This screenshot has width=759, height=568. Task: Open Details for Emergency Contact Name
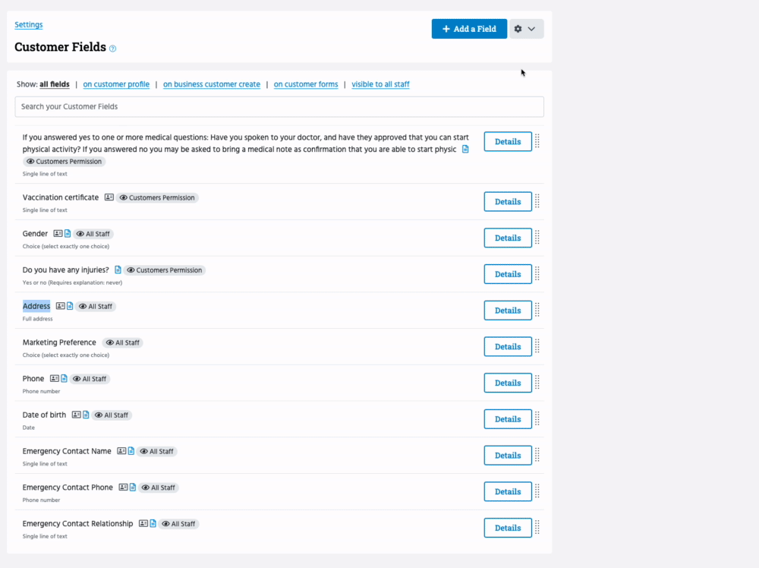click(x=508, y=456)
